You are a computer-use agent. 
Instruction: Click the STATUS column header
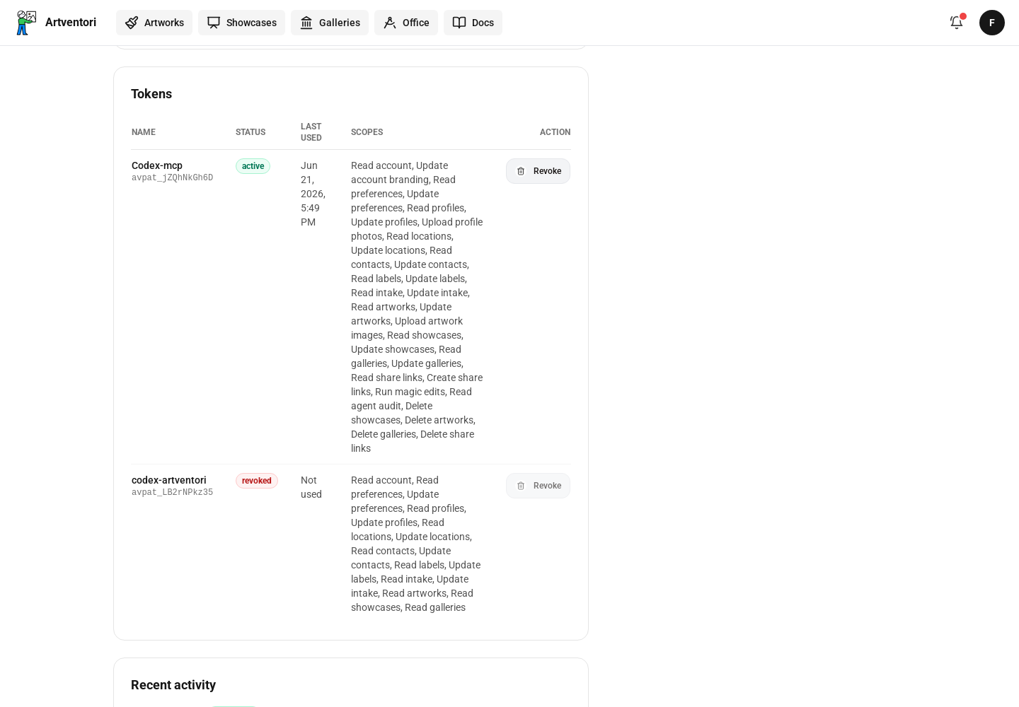click(x=251, y=132)
